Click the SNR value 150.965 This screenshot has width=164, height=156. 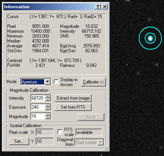point(92,36)
